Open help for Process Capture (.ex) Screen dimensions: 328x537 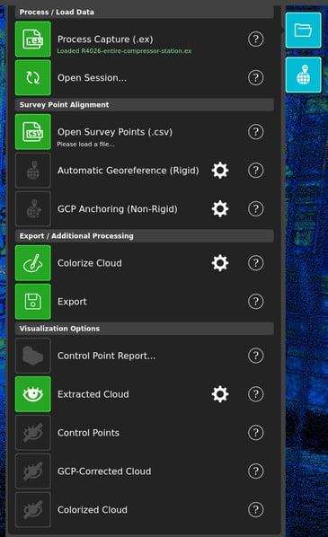(256, 39)
